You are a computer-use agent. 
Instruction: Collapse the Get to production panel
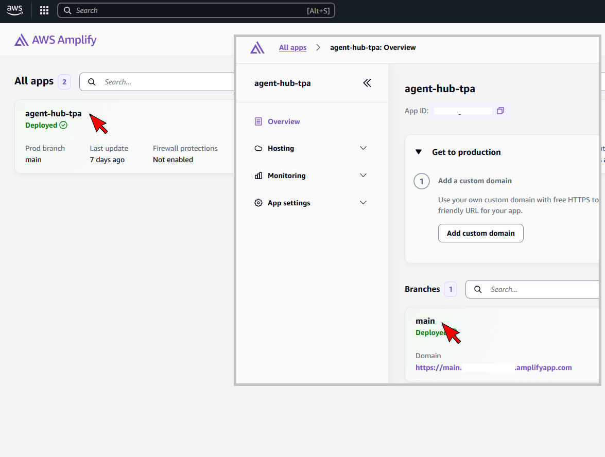tap(419, 152)
